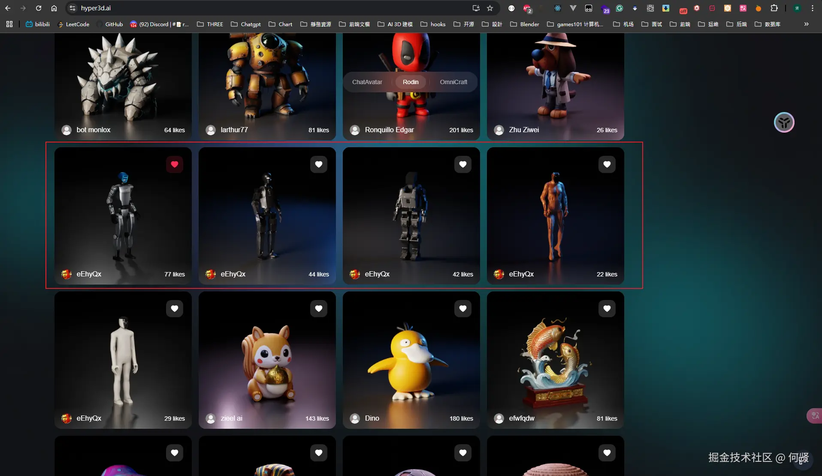The width and height of the screenshot is (822, 476).
Task: Click Dino's profile avatar
Action: (355, 418)
